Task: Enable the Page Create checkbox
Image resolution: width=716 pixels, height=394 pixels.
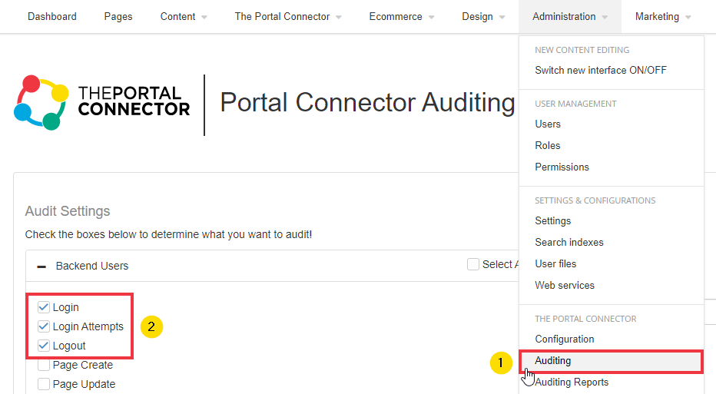Action: pyautogui.click(x=44, y=365)
